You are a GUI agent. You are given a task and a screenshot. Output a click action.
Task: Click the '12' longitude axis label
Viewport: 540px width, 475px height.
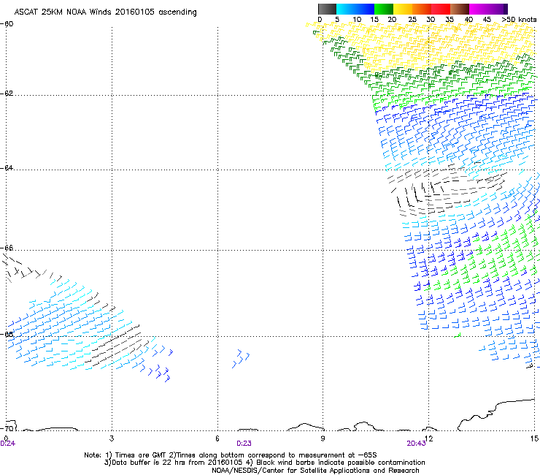point(429,438)
